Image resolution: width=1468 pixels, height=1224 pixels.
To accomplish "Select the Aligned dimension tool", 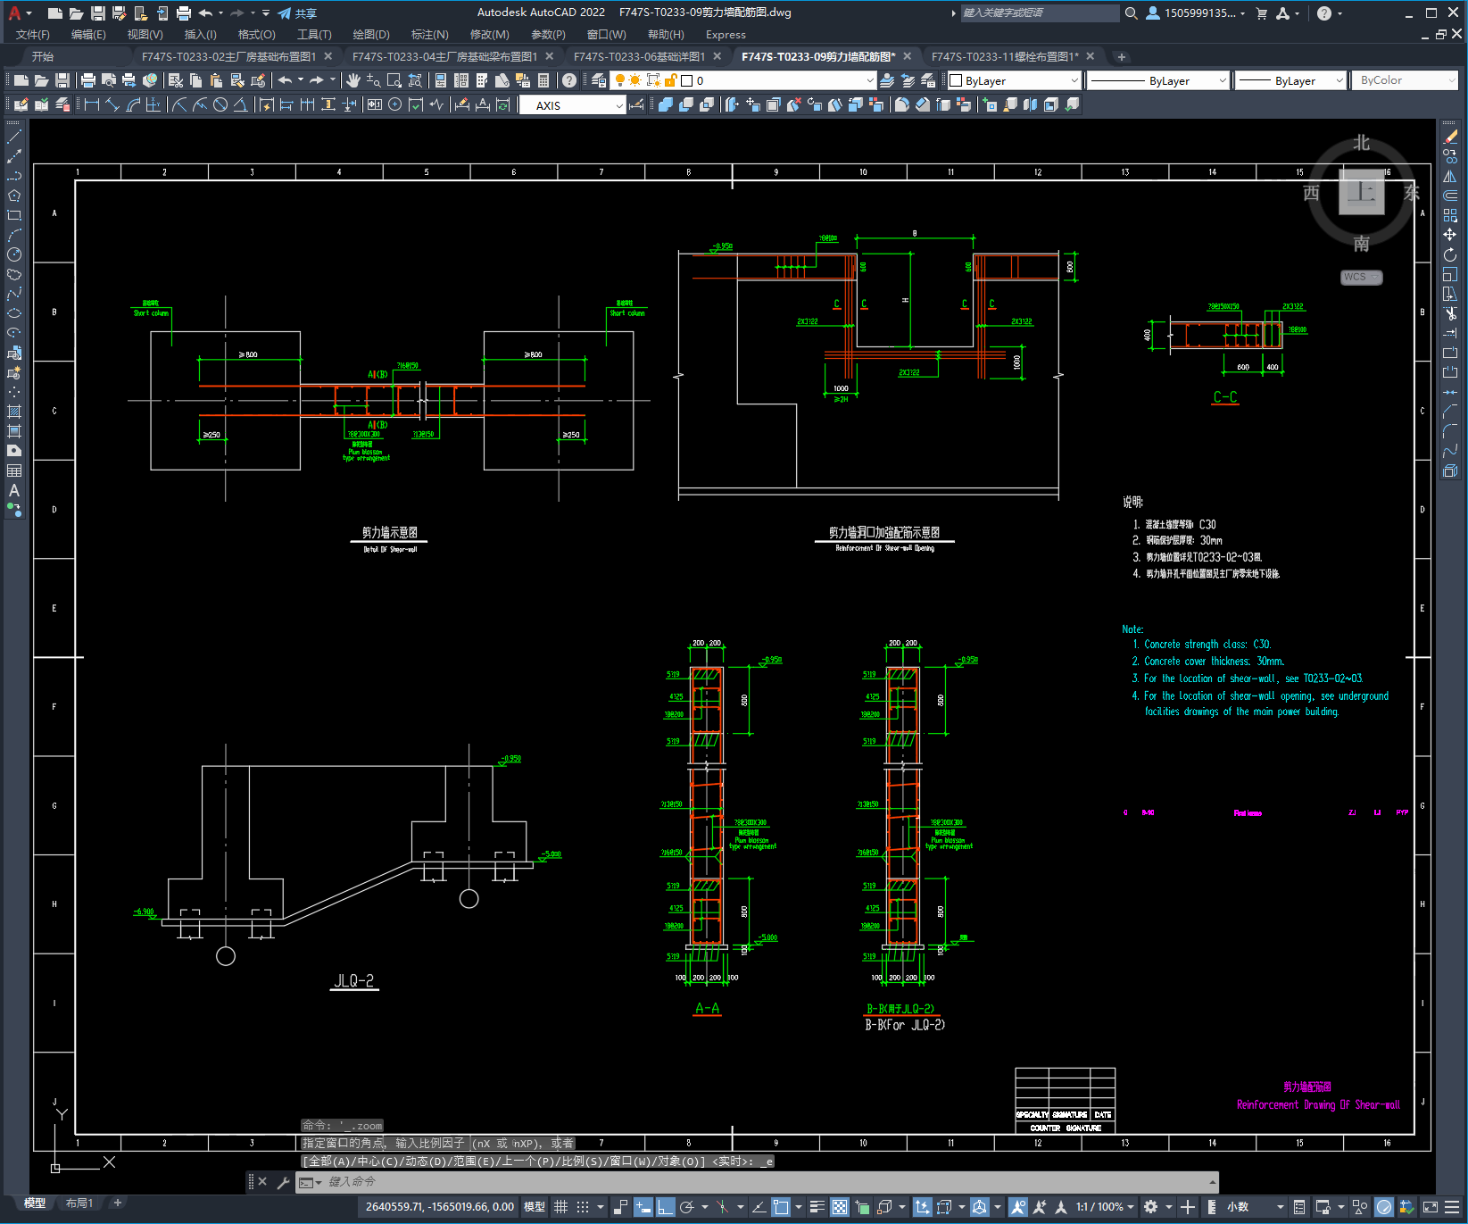I will (112, 104).
